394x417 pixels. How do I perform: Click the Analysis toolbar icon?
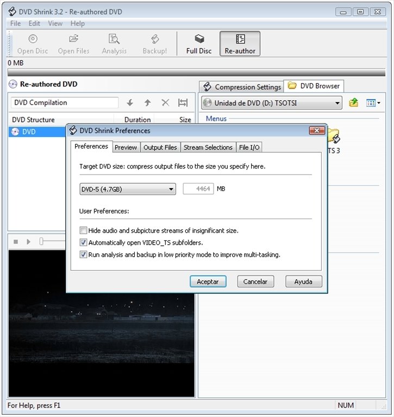coord(114,44)
